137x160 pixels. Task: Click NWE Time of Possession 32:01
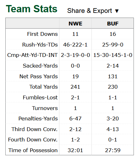coord(75,150)
